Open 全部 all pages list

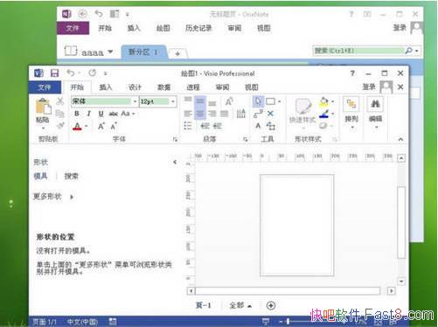(x=240, y=305)
